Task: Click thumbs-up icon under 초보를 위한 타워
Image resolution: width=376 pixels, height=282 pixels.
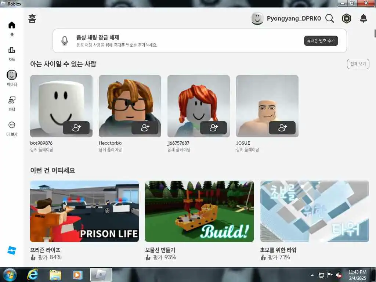Action: coord(263,257)
